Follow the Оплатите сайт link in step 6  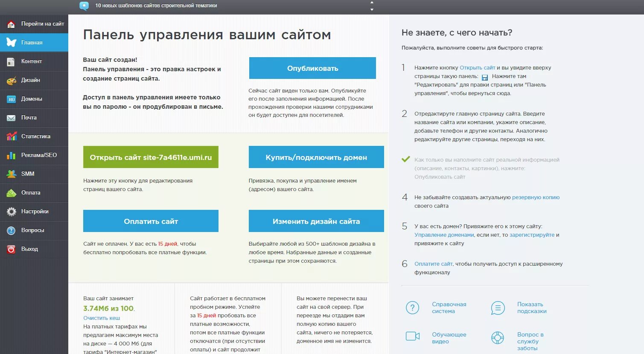point(433,264)
